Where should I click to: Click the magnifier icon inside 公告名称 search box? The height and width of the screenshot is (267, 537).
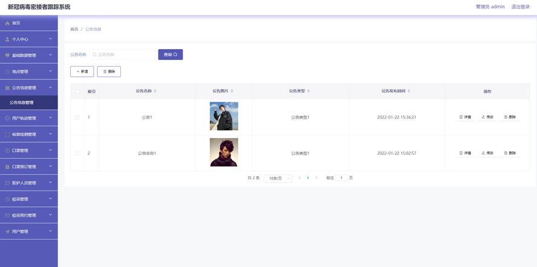pyautogui.click(x=95, y=54)
